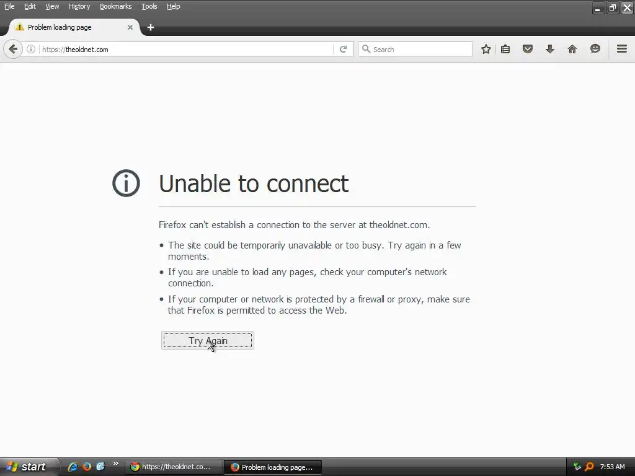Open the hamburger menu
Image resolution: width=635 pixels, height=476 pixels.
622,49
